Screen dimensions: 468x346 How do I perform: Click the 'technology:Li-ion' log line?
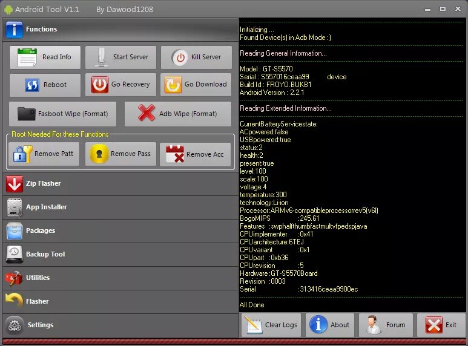pyautogui.click(x=264, y=203)
